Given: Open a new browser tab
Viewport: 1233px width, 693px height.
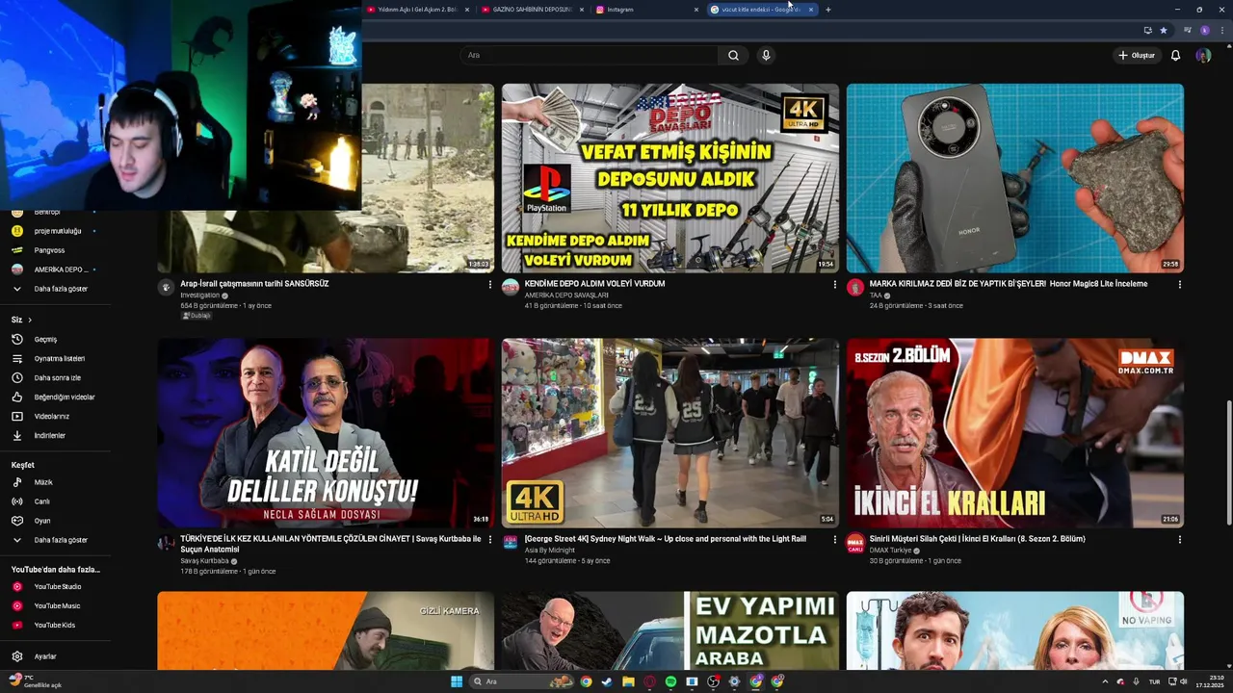Looking at the screenshot, I should pyautogui.click(x=828, y=10).
